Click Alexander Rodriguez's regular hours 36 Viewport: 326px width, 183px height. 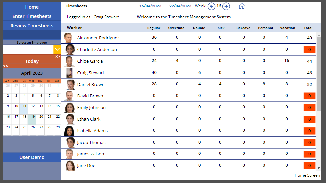pos(154,37)
